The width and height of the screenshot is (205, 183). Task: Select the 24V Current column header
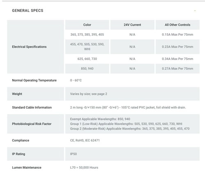point(132,25)
